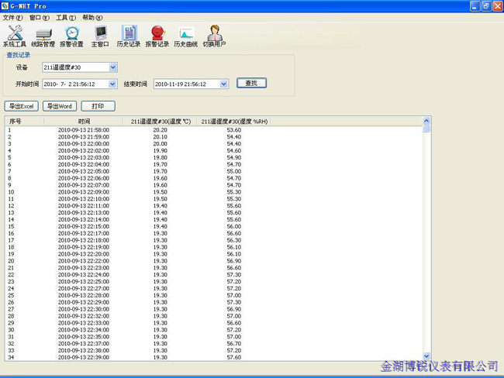Open the 系统工具 (System Tools) icon

(x=14, y=36)
